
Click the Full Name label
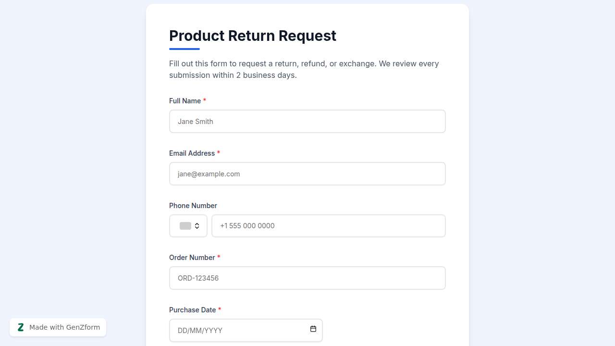pos(185,101)
